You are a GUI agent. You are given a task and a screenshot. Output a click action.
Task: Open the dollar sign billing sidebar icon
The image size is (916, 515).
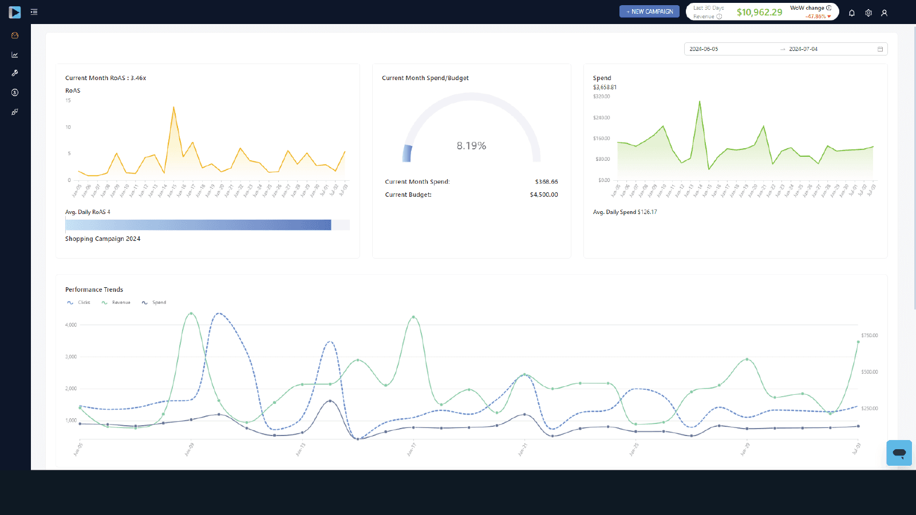tap(15, 93)
